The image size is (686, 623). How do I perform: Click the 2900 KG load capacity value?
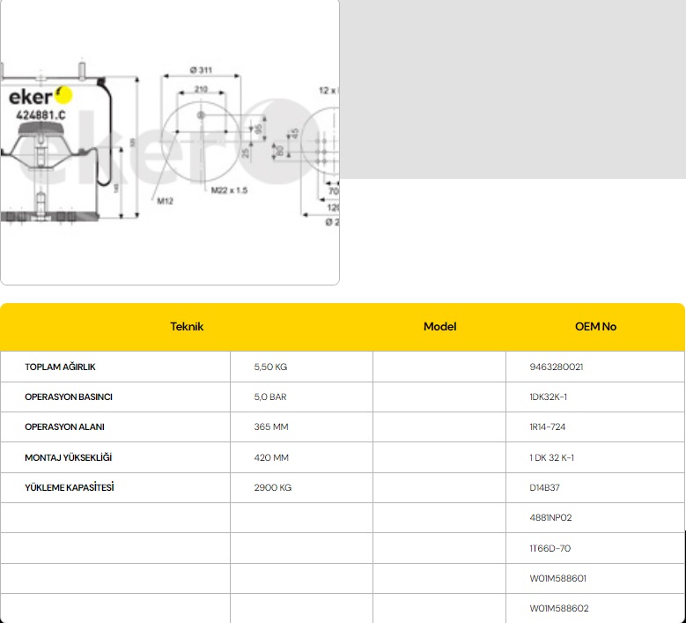click(272, 488)
